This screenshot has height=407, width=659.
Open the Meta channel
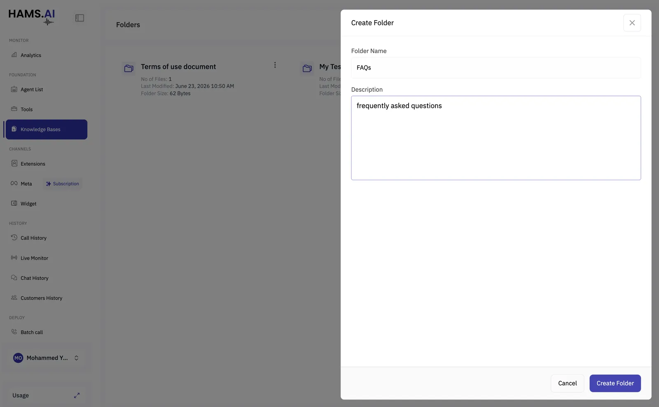click(x=26, y=184)
